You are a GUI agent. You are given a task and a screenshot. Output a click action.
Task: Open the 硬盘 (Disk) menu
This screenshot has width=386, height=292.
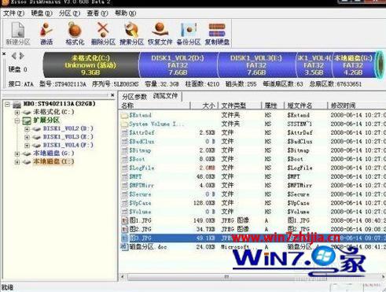pos(42,13)
